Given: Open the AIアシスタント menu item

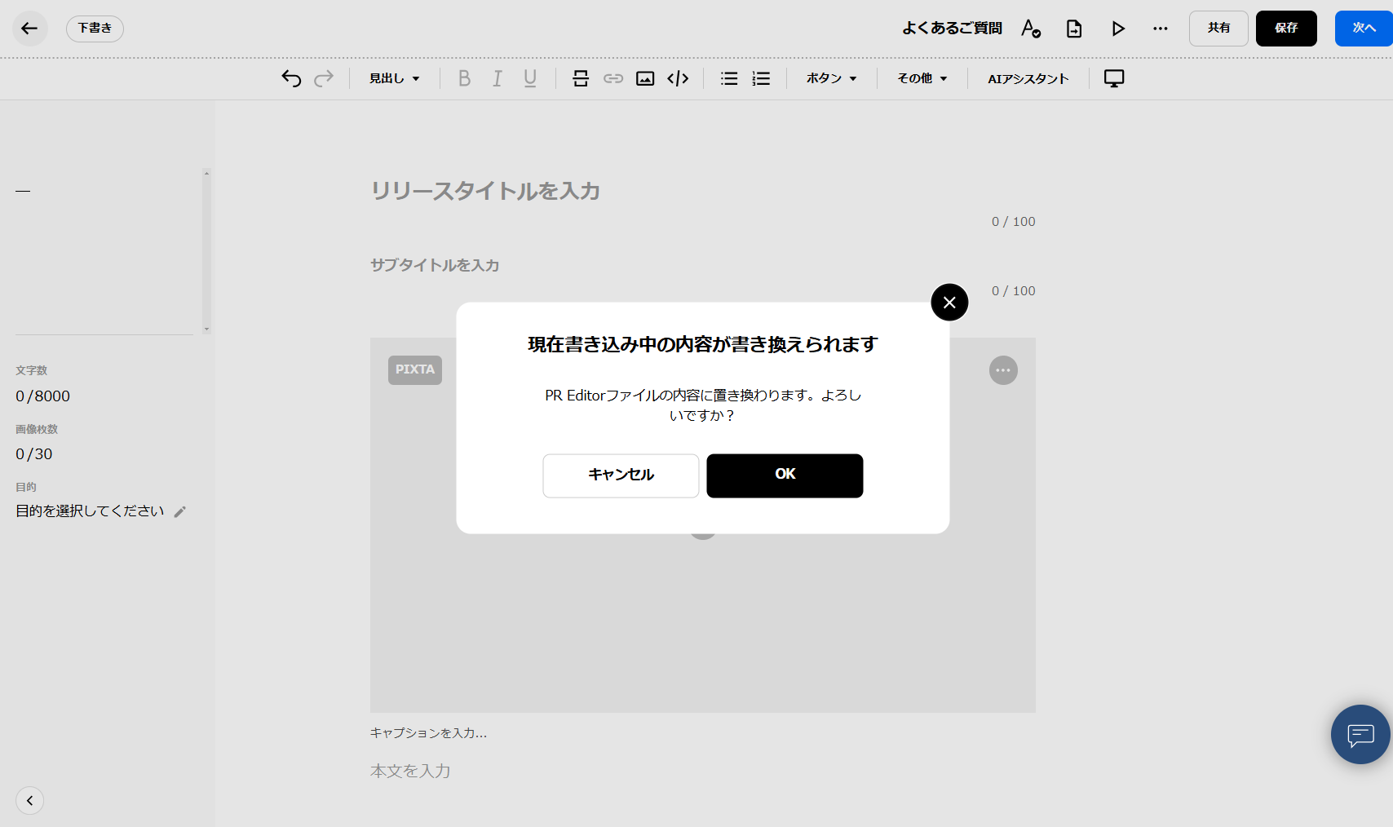Looking at the screenshot, I should pyautogui.click(x=1028, y=78).
